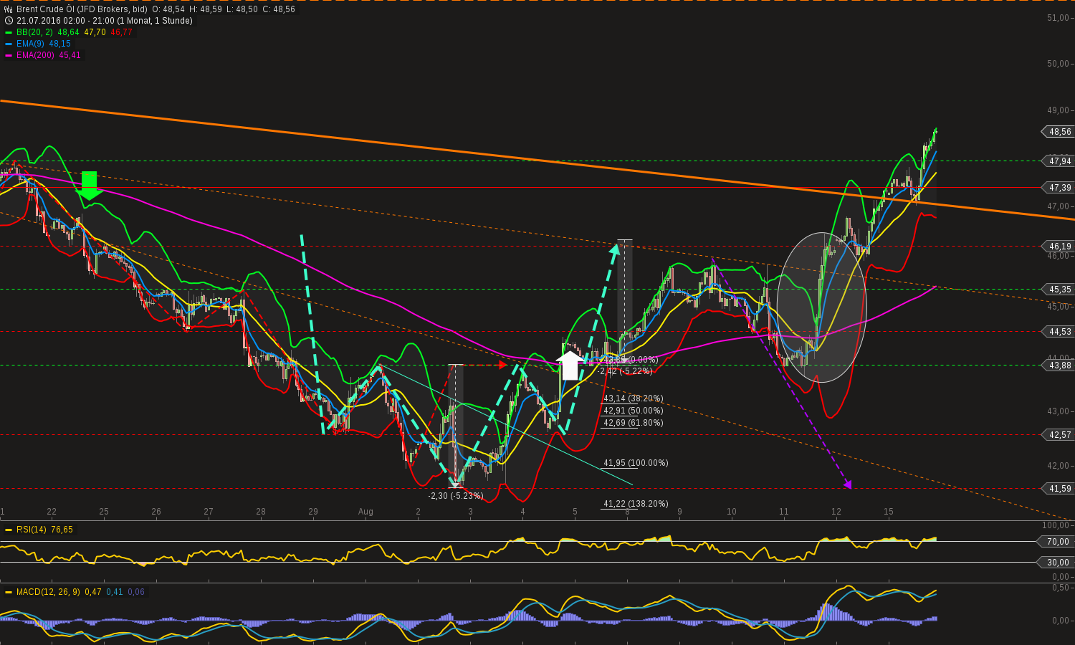This screenshot has height=645, width=1075.
Task: Click the EMA(200) value "45,41"
Action: [70, 55]
